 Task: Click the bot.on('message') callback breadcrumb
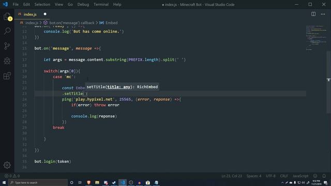[72, 23]
